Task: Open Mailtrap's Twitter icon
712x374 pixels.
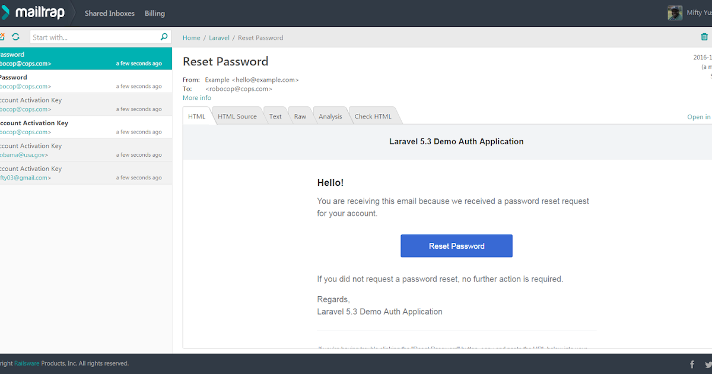Action: [707, 363]
